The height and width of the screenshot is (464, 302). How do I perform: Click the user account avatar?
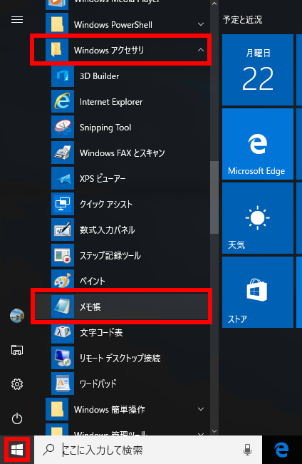click(17, 316)
